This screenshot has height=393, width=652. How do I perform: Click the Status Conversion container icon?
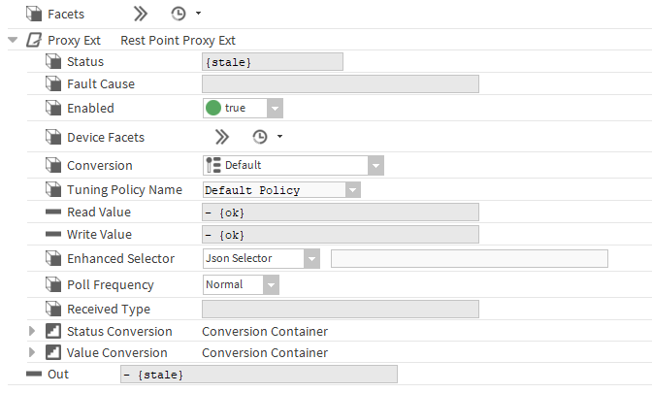coord(53,332)
